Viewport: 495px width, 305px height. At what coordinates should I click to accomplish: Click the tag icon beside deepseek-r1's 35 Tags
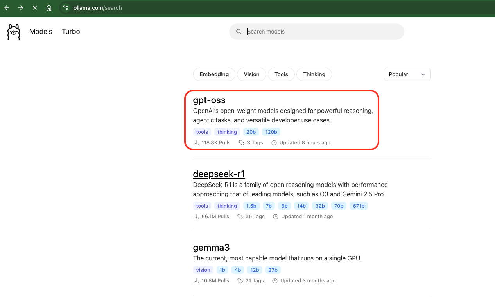coord(240,216)
